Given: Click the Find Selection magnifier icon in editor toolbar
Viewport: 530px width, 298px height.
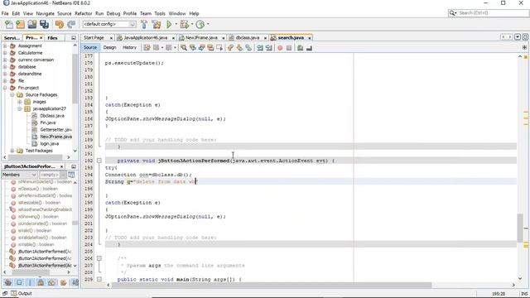Looking at the screenshot, I should tap(184, 48).
